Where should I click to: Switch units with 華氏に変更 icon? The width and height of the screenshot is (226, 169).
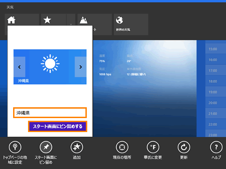[153, 147]
